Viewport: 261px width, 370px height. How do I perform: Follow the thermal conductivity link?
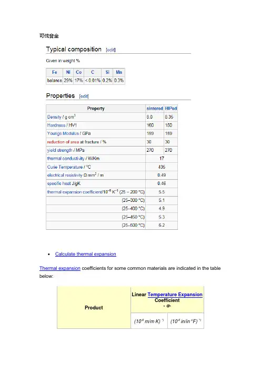pos(66,159)
